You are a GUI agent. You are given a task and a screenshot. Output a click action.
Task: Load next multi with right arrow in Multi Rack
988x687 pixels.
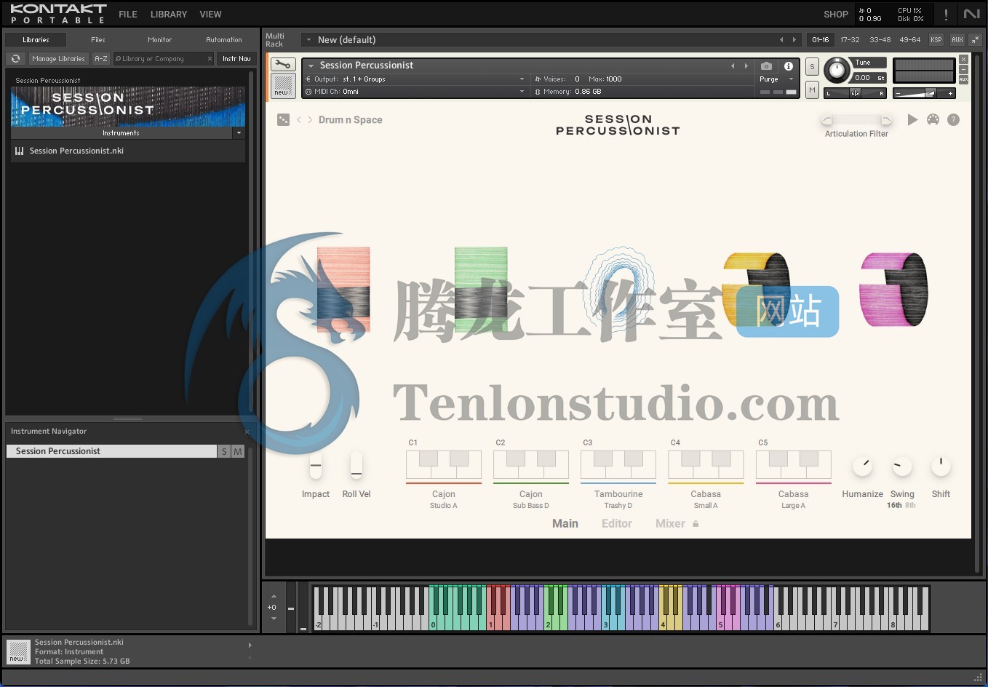point(794,40)
